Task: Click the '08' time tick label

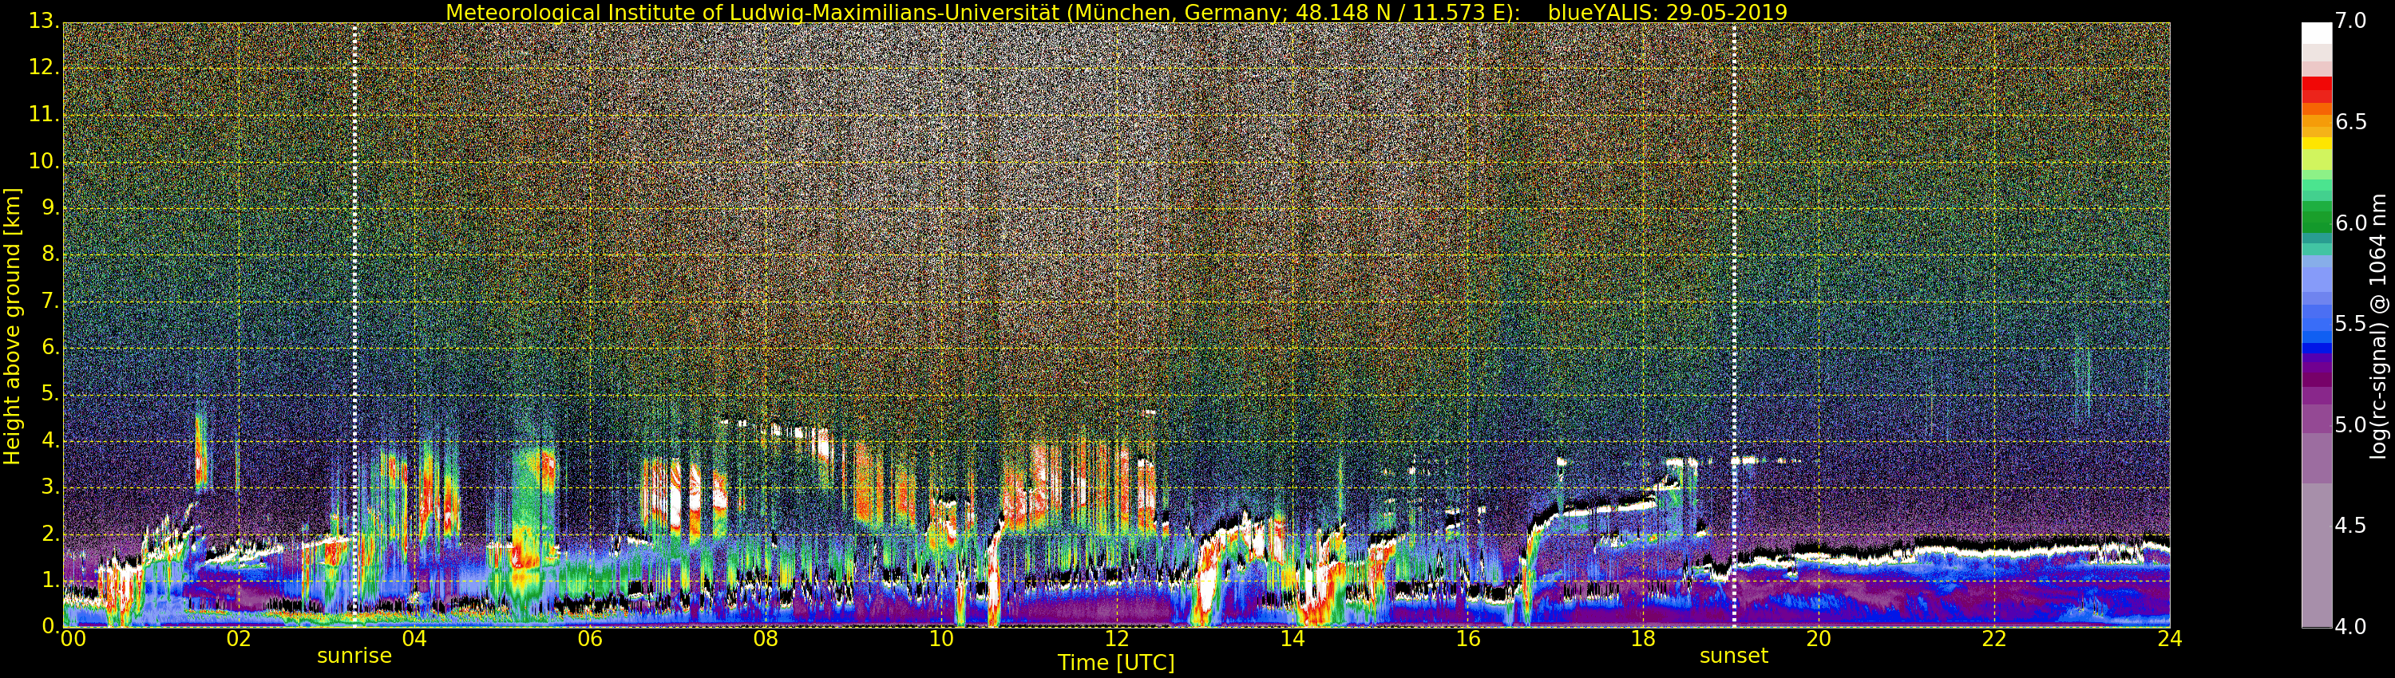Action: pos(765,638)
